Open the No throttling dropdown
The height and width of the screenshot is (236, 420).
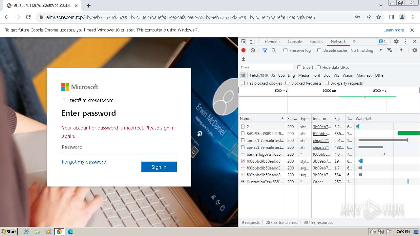click(366, 50)
